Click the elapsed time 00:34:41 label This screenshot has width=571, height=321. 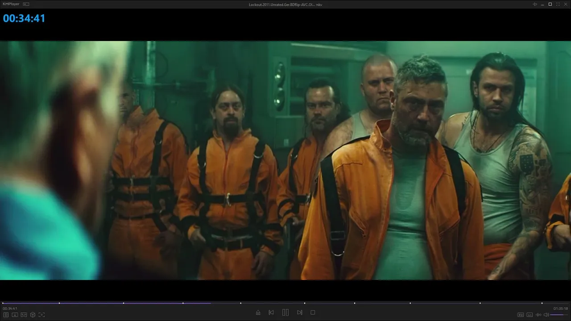(10, 309)
